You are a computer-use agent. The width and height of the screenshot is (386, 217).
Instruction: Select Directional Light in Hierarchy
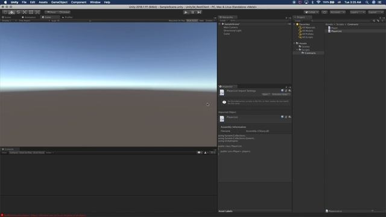(x=232, y=31)
